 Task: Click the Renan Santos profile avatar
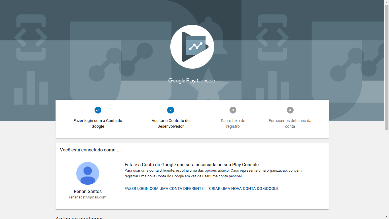click(88, 173)
